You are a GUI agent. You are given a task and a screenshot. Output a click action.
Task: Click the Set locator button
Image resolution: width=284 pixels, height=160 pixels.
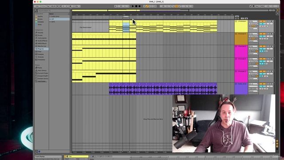[237, 16]
